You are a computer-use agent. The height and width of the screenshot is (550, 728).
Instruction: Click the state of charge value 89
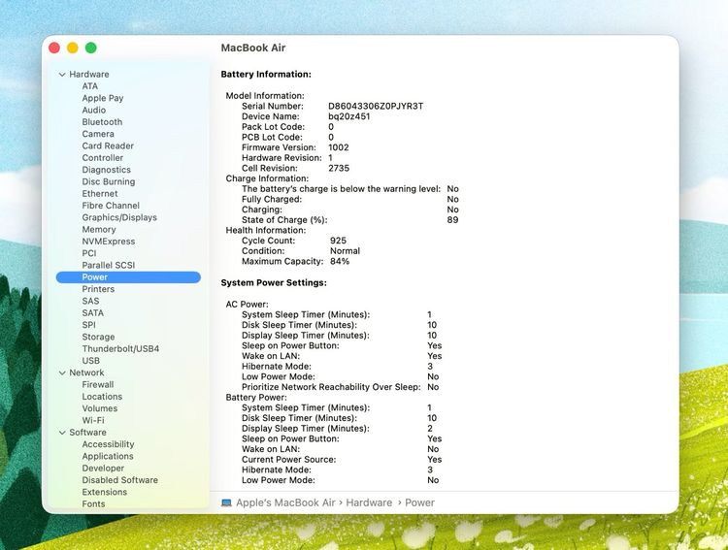click(x=452, y=220)
